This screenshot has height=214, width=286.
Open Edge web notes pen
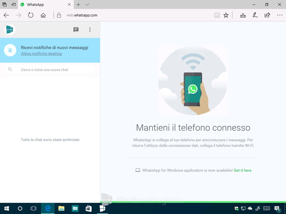[255, 15]
